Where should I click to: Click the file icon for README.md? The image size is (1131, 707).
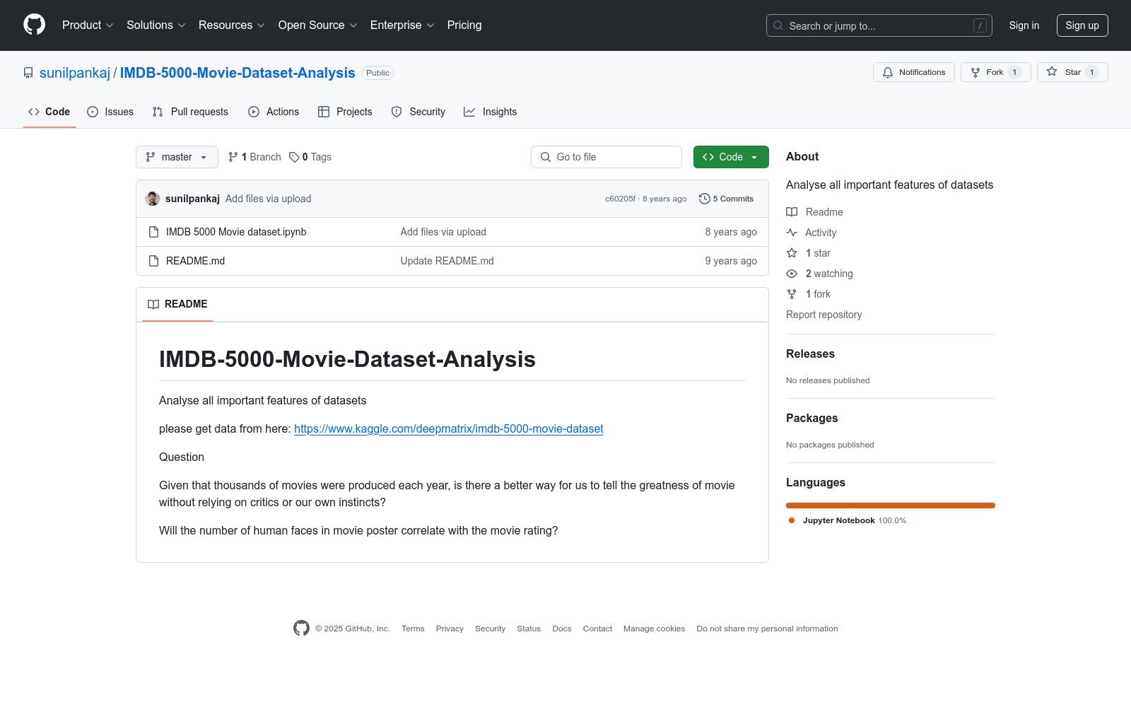[x=153, y=261]
